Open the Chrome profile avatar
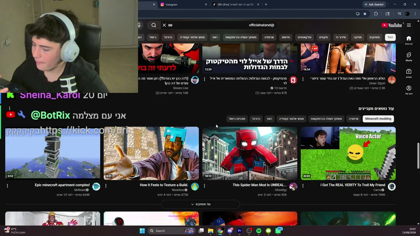420x236 pixels. coord(407,14)
